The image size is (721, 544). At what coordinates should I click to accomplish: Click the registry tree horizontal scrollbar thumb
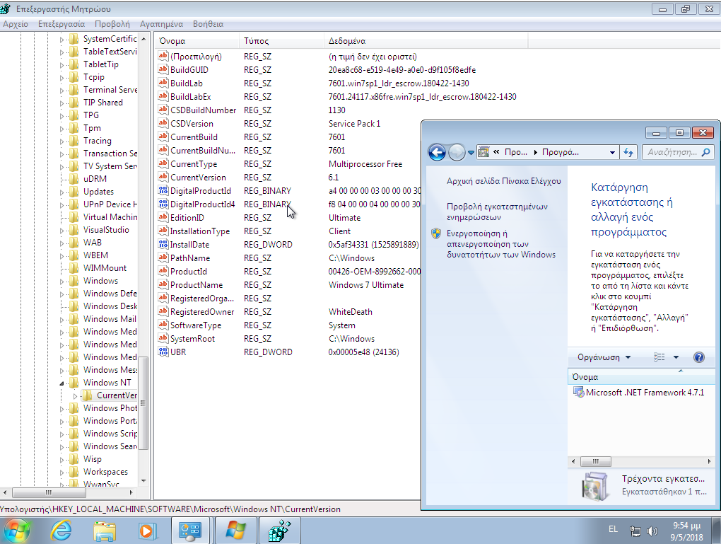pos(49,492)
